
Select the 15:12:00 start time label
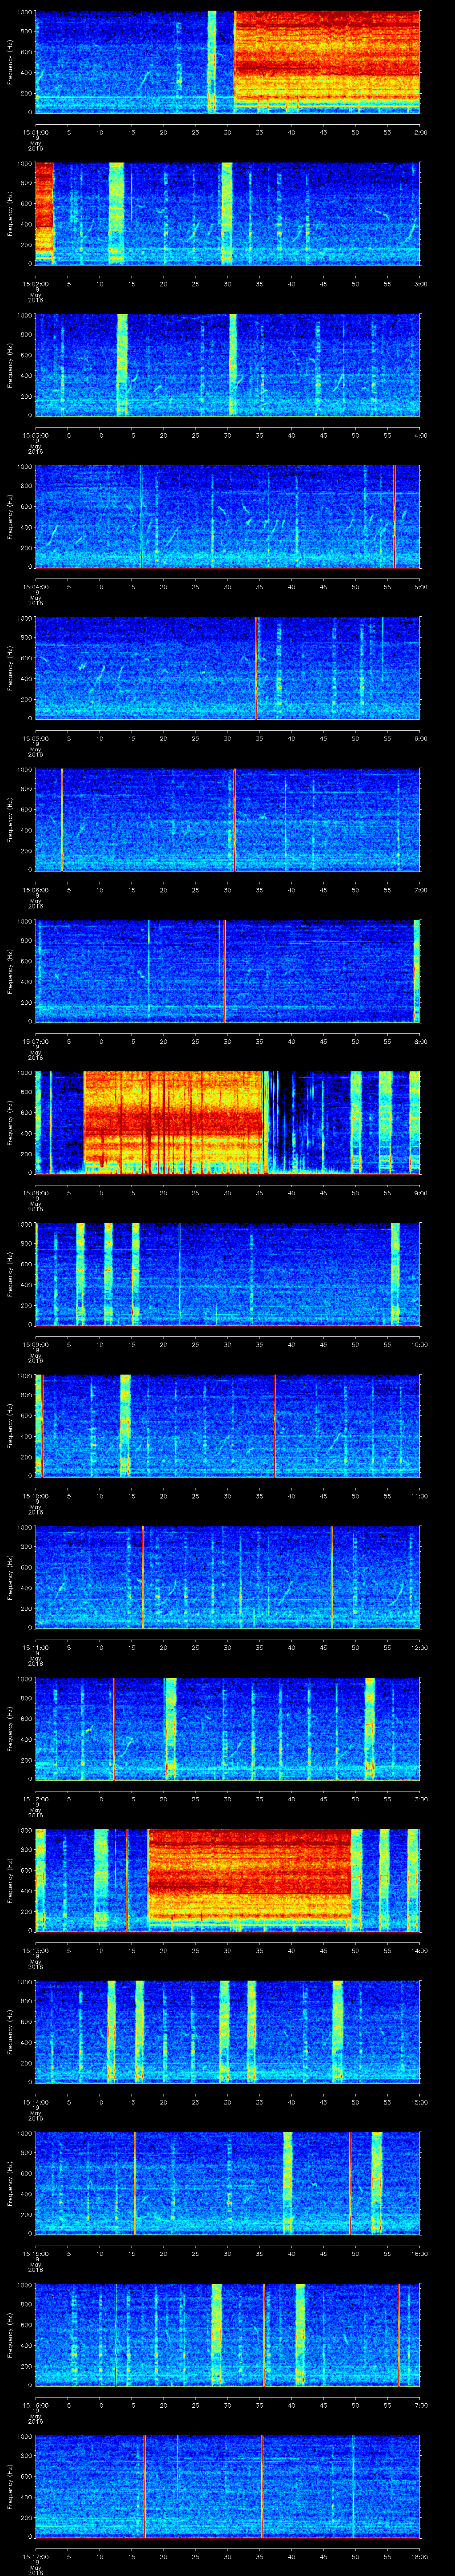tap(36, 1799)
